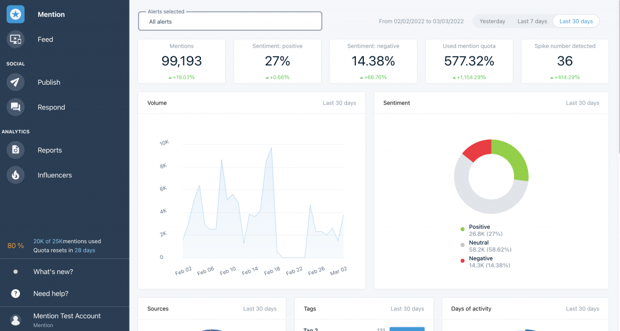Click the green positive segment of donut chart
Viewport: 620px width, 331px height.
coord(515,159)
